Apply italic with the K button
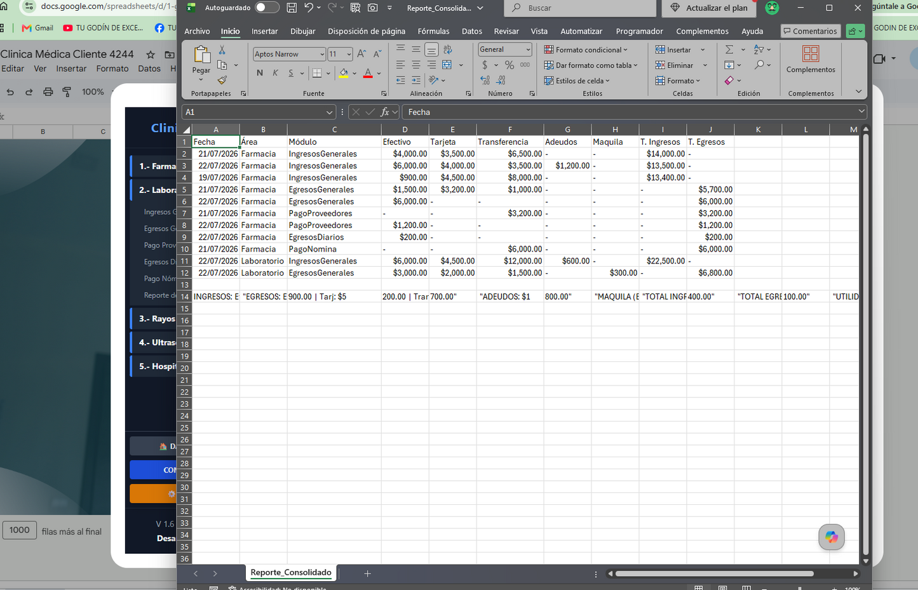This screenshot has height=590, width=918. pyautogui.click(x=275, y=73)
